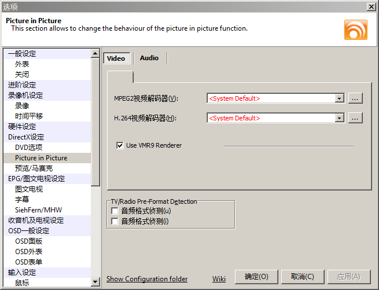The height and width of the screenshot is (290, 379).
Task: Click the 取消(C) button
Action: click(303, 277)
